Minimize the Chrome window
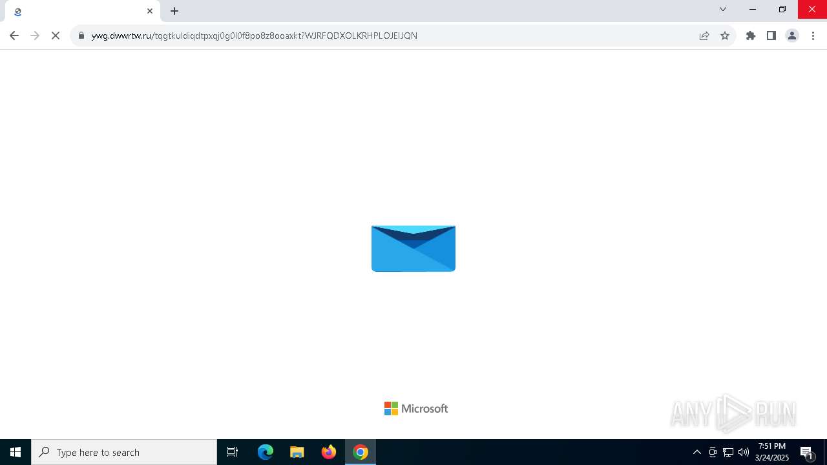This screenshot has height=465, width=827. 753,9
